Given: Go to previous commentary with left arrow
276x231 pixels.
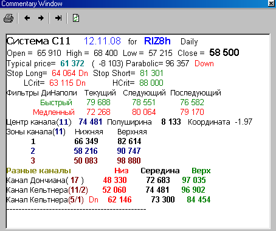Looking at the screenshot, I should pyautogui.click(x=27, y=18).
